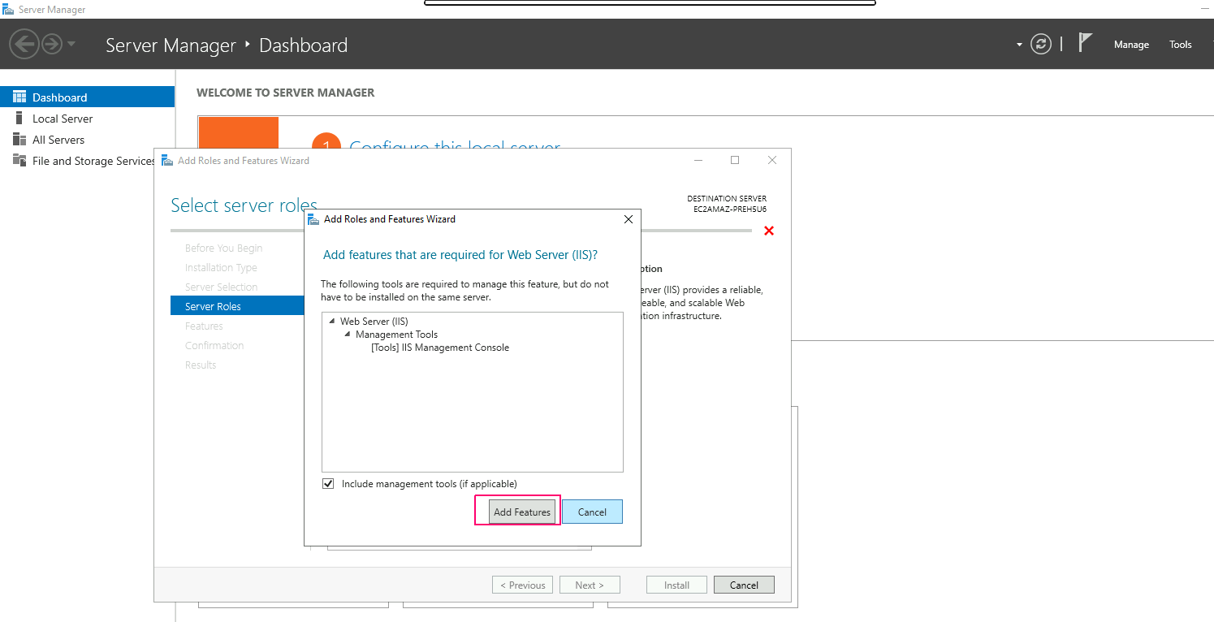Open navigation history dropdown arrow
The width and height of the screenshot is (1214, 622).
click(x=71, y=44)
